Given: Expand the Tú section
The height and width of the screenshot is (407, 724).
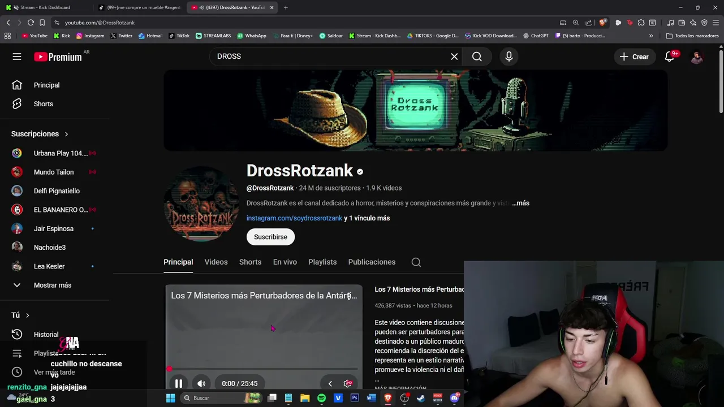Looking at the screenshot, I should pyautogui.click(x=20, y=315).
